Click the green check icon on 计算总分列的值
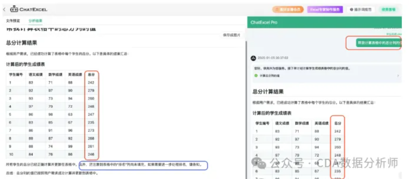The width and height of the screenshot is (410, 179). (x=256, y=75)
